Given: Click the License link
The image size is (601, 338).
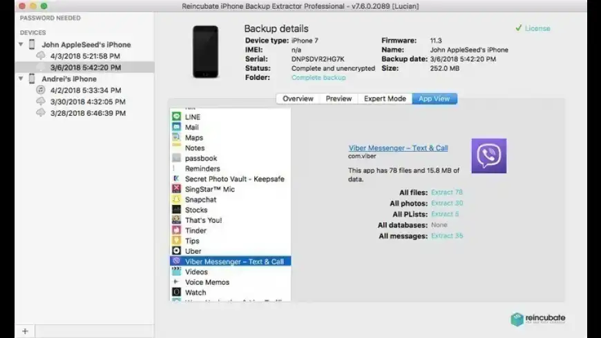Looking at the screenshot, I should pos(537,28).
